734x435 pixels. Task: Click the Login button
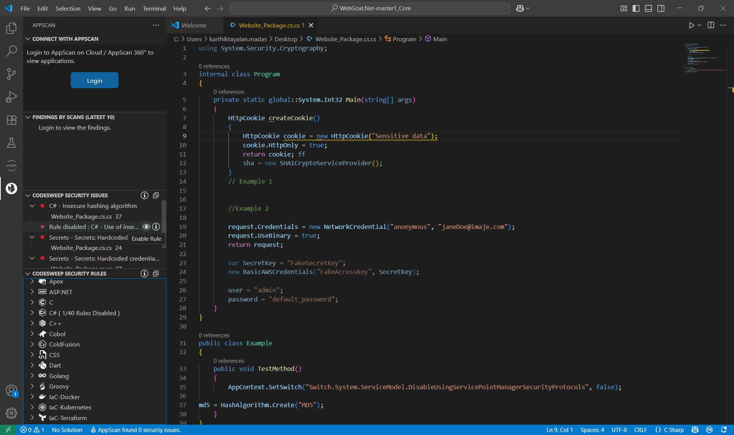coord(94,81)
